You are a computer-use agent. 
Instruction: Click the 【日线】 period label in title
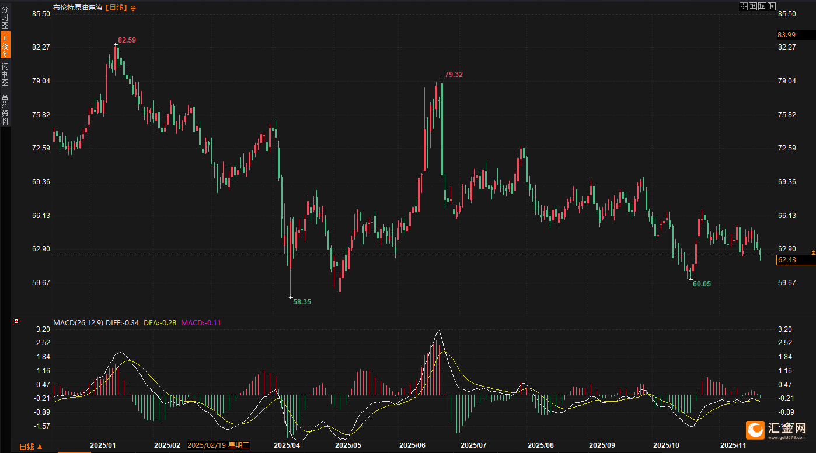(x=116, y=8)
